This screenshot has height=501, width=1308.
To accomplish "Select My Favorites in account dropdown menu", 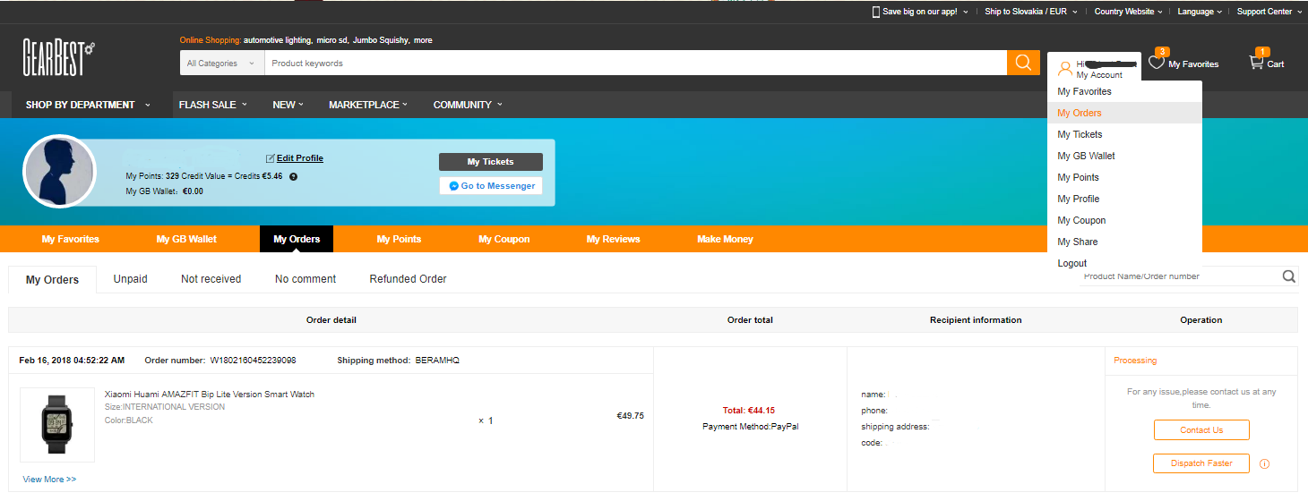I will coord(1124,91).
